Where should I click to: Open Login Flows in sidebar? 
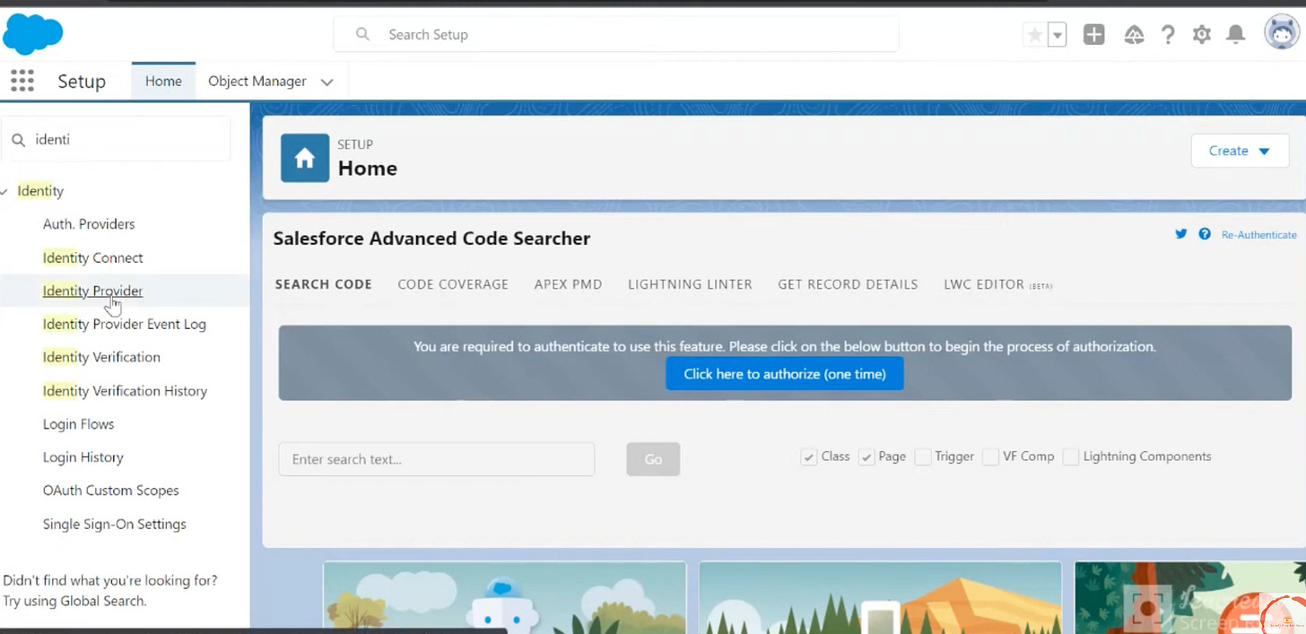pos(78,424)
